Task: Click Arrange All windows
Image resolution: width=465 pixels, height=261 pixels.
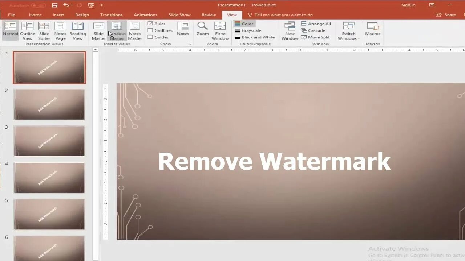Action: 316,24
